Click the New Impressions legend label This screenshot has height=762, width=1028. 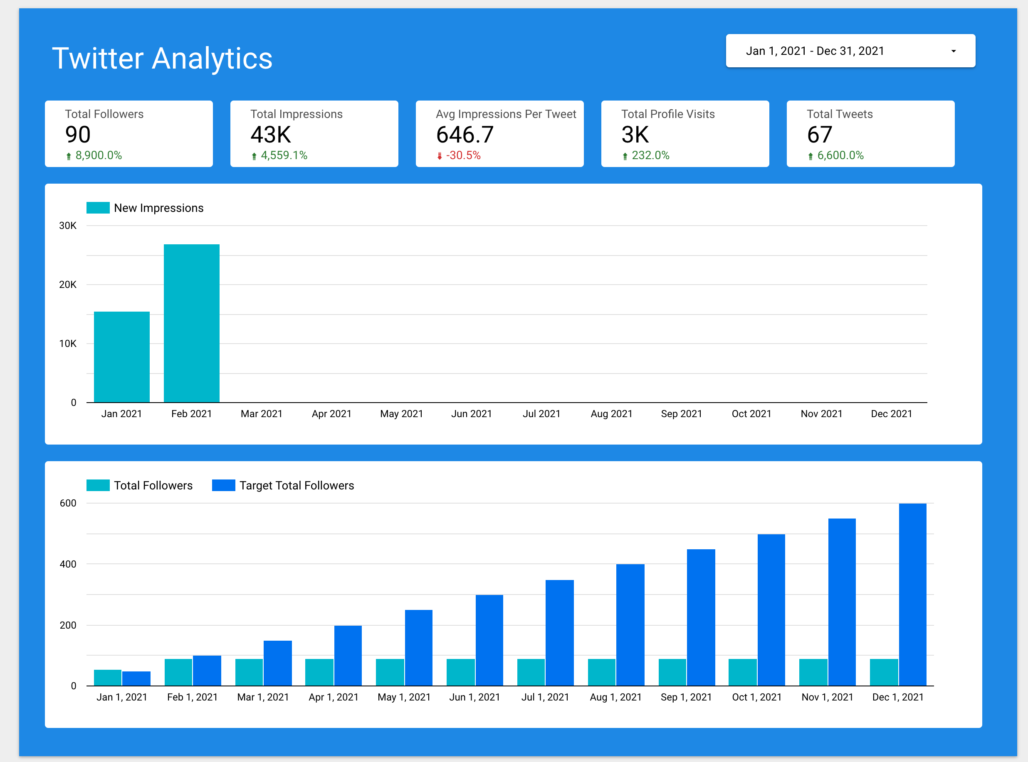[x=158, y=208]
